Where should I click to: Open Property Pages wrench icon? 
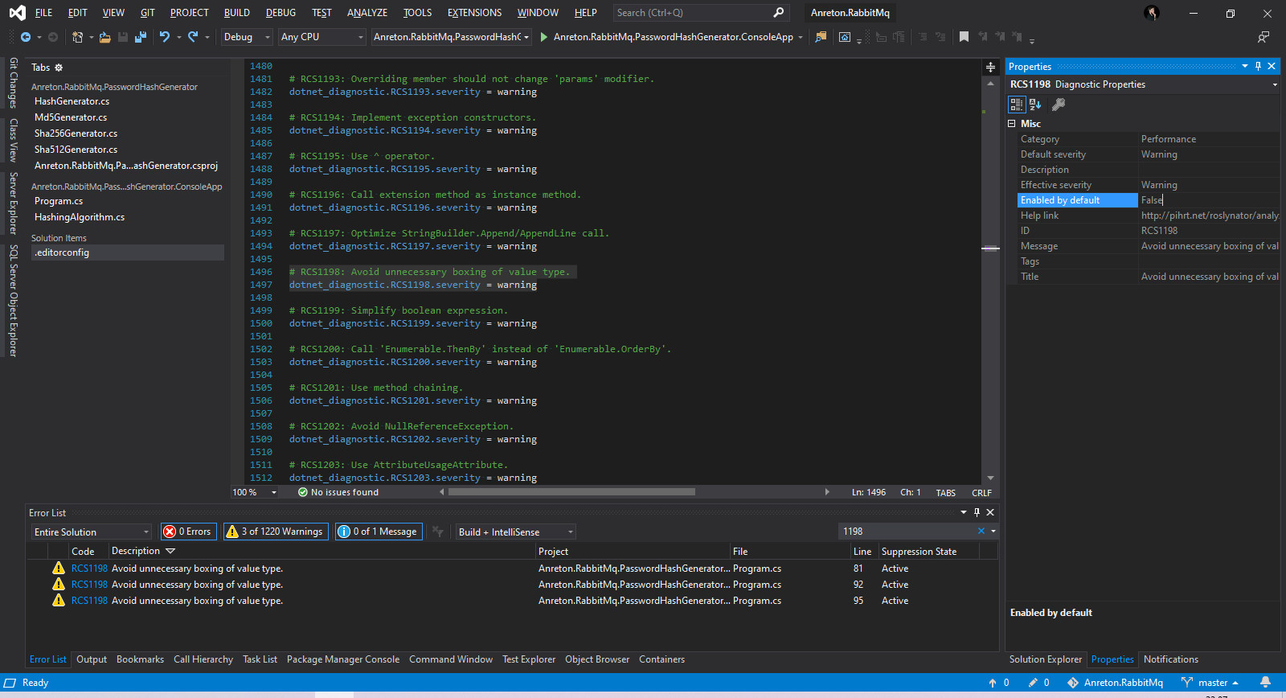click(1059, 105)
